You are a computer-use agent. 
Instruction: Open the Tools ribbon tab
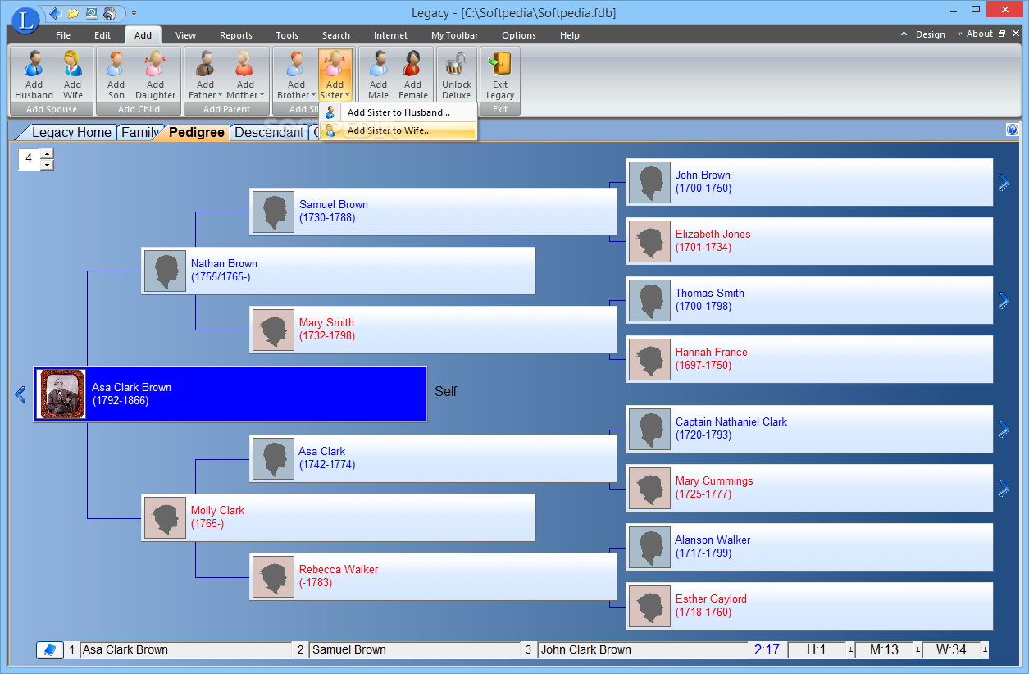(x=287, y=35)
